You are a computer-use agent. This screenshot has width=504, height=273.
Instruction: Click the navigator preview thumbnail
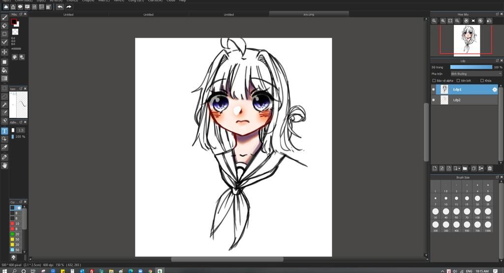[x=467, y=40]
